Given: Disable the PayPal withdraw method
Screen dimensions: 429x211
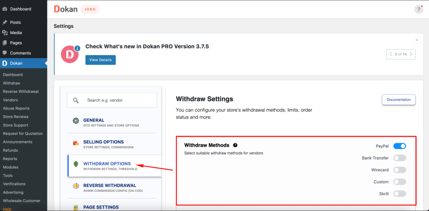Looking at the screenshot, I should point(400,146).
